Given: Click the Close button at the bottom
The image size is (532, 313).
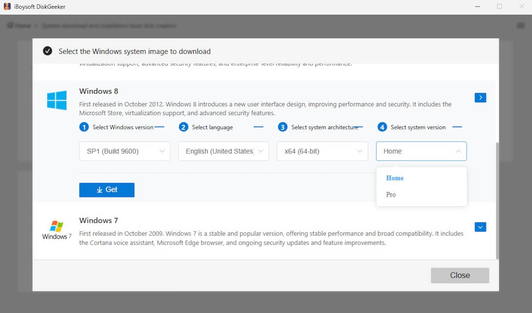Looking at the screenshot, I should pyautogui.click(x=459, y=275).
